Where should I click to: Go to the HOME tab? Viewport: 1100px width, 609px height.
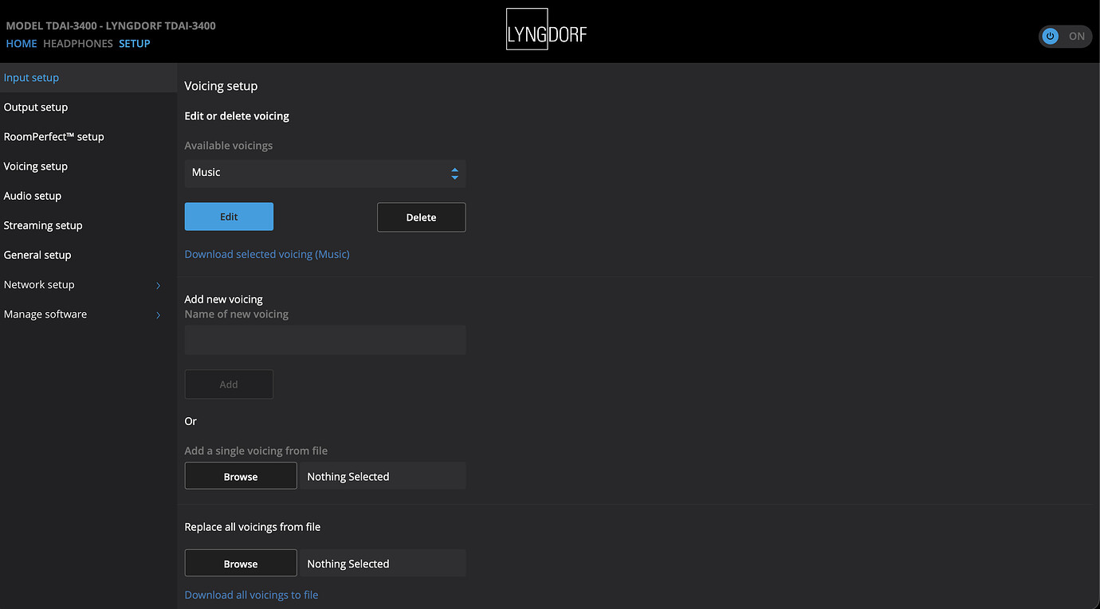click(x=22, y=44)
